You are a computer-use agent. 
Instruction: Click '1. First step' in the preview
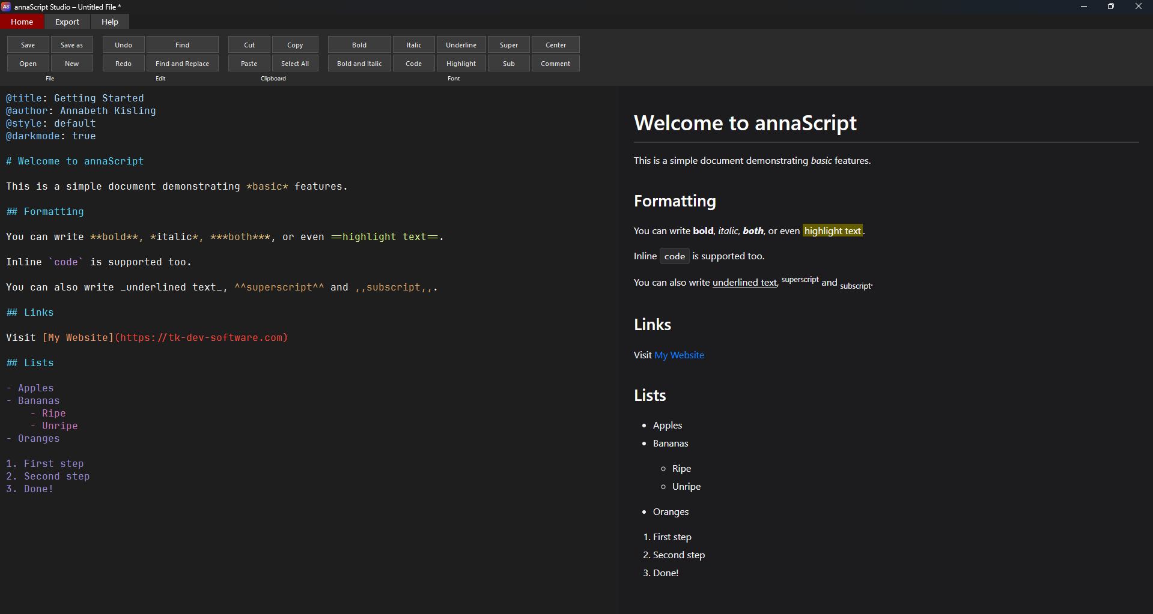coord(667,537)
